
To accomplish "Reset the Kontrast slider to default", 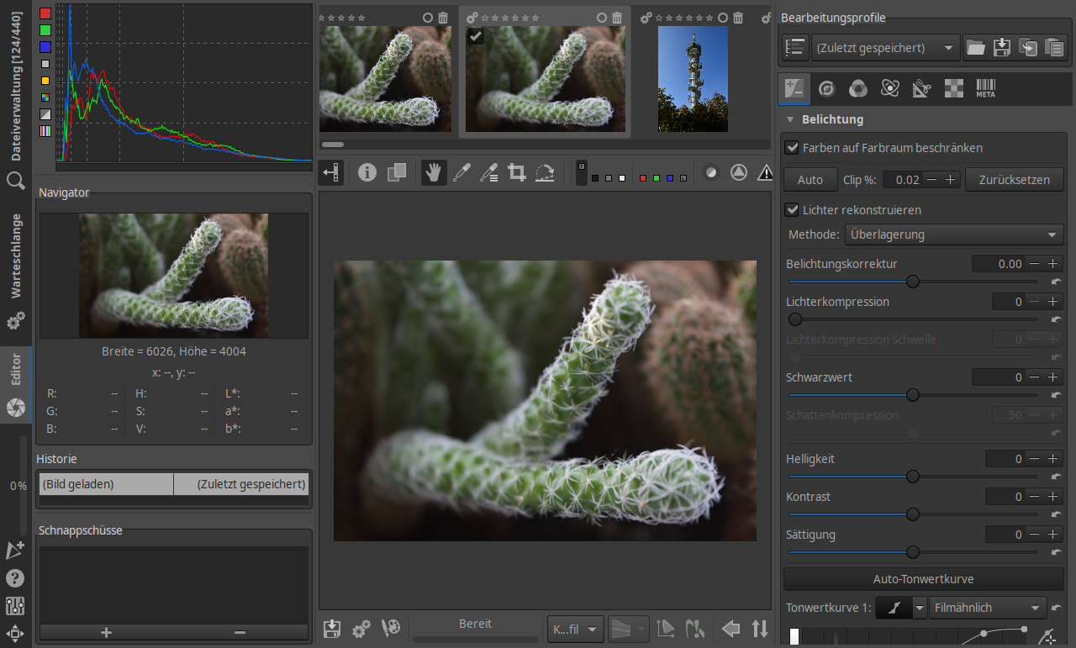I will tap(1056, 515).
